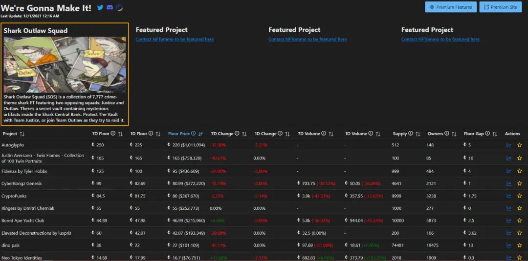Show info icon for 7D Floor
The image size is (528, 261).
tap(113, 134)
